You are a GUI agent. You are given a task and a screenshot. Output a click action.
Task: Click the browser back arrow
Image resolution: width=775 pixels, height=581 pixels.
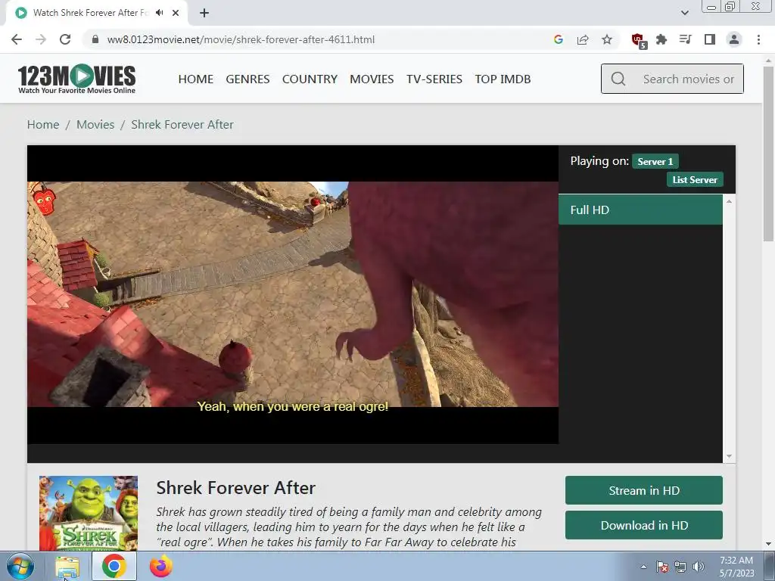(x=17, y=39)
